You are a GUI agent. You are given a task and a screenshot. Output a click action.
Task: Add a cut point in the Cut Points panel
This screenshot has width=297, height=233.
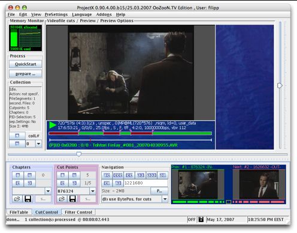(63, 175)
